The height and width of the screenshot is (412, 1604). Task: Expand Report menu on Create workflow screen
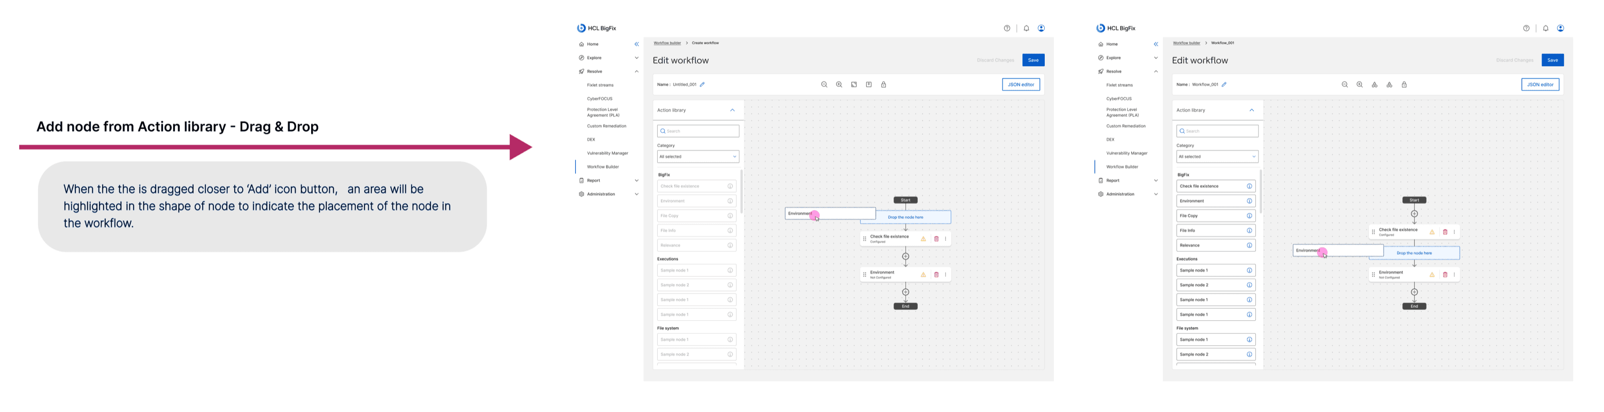click(636, 181)
